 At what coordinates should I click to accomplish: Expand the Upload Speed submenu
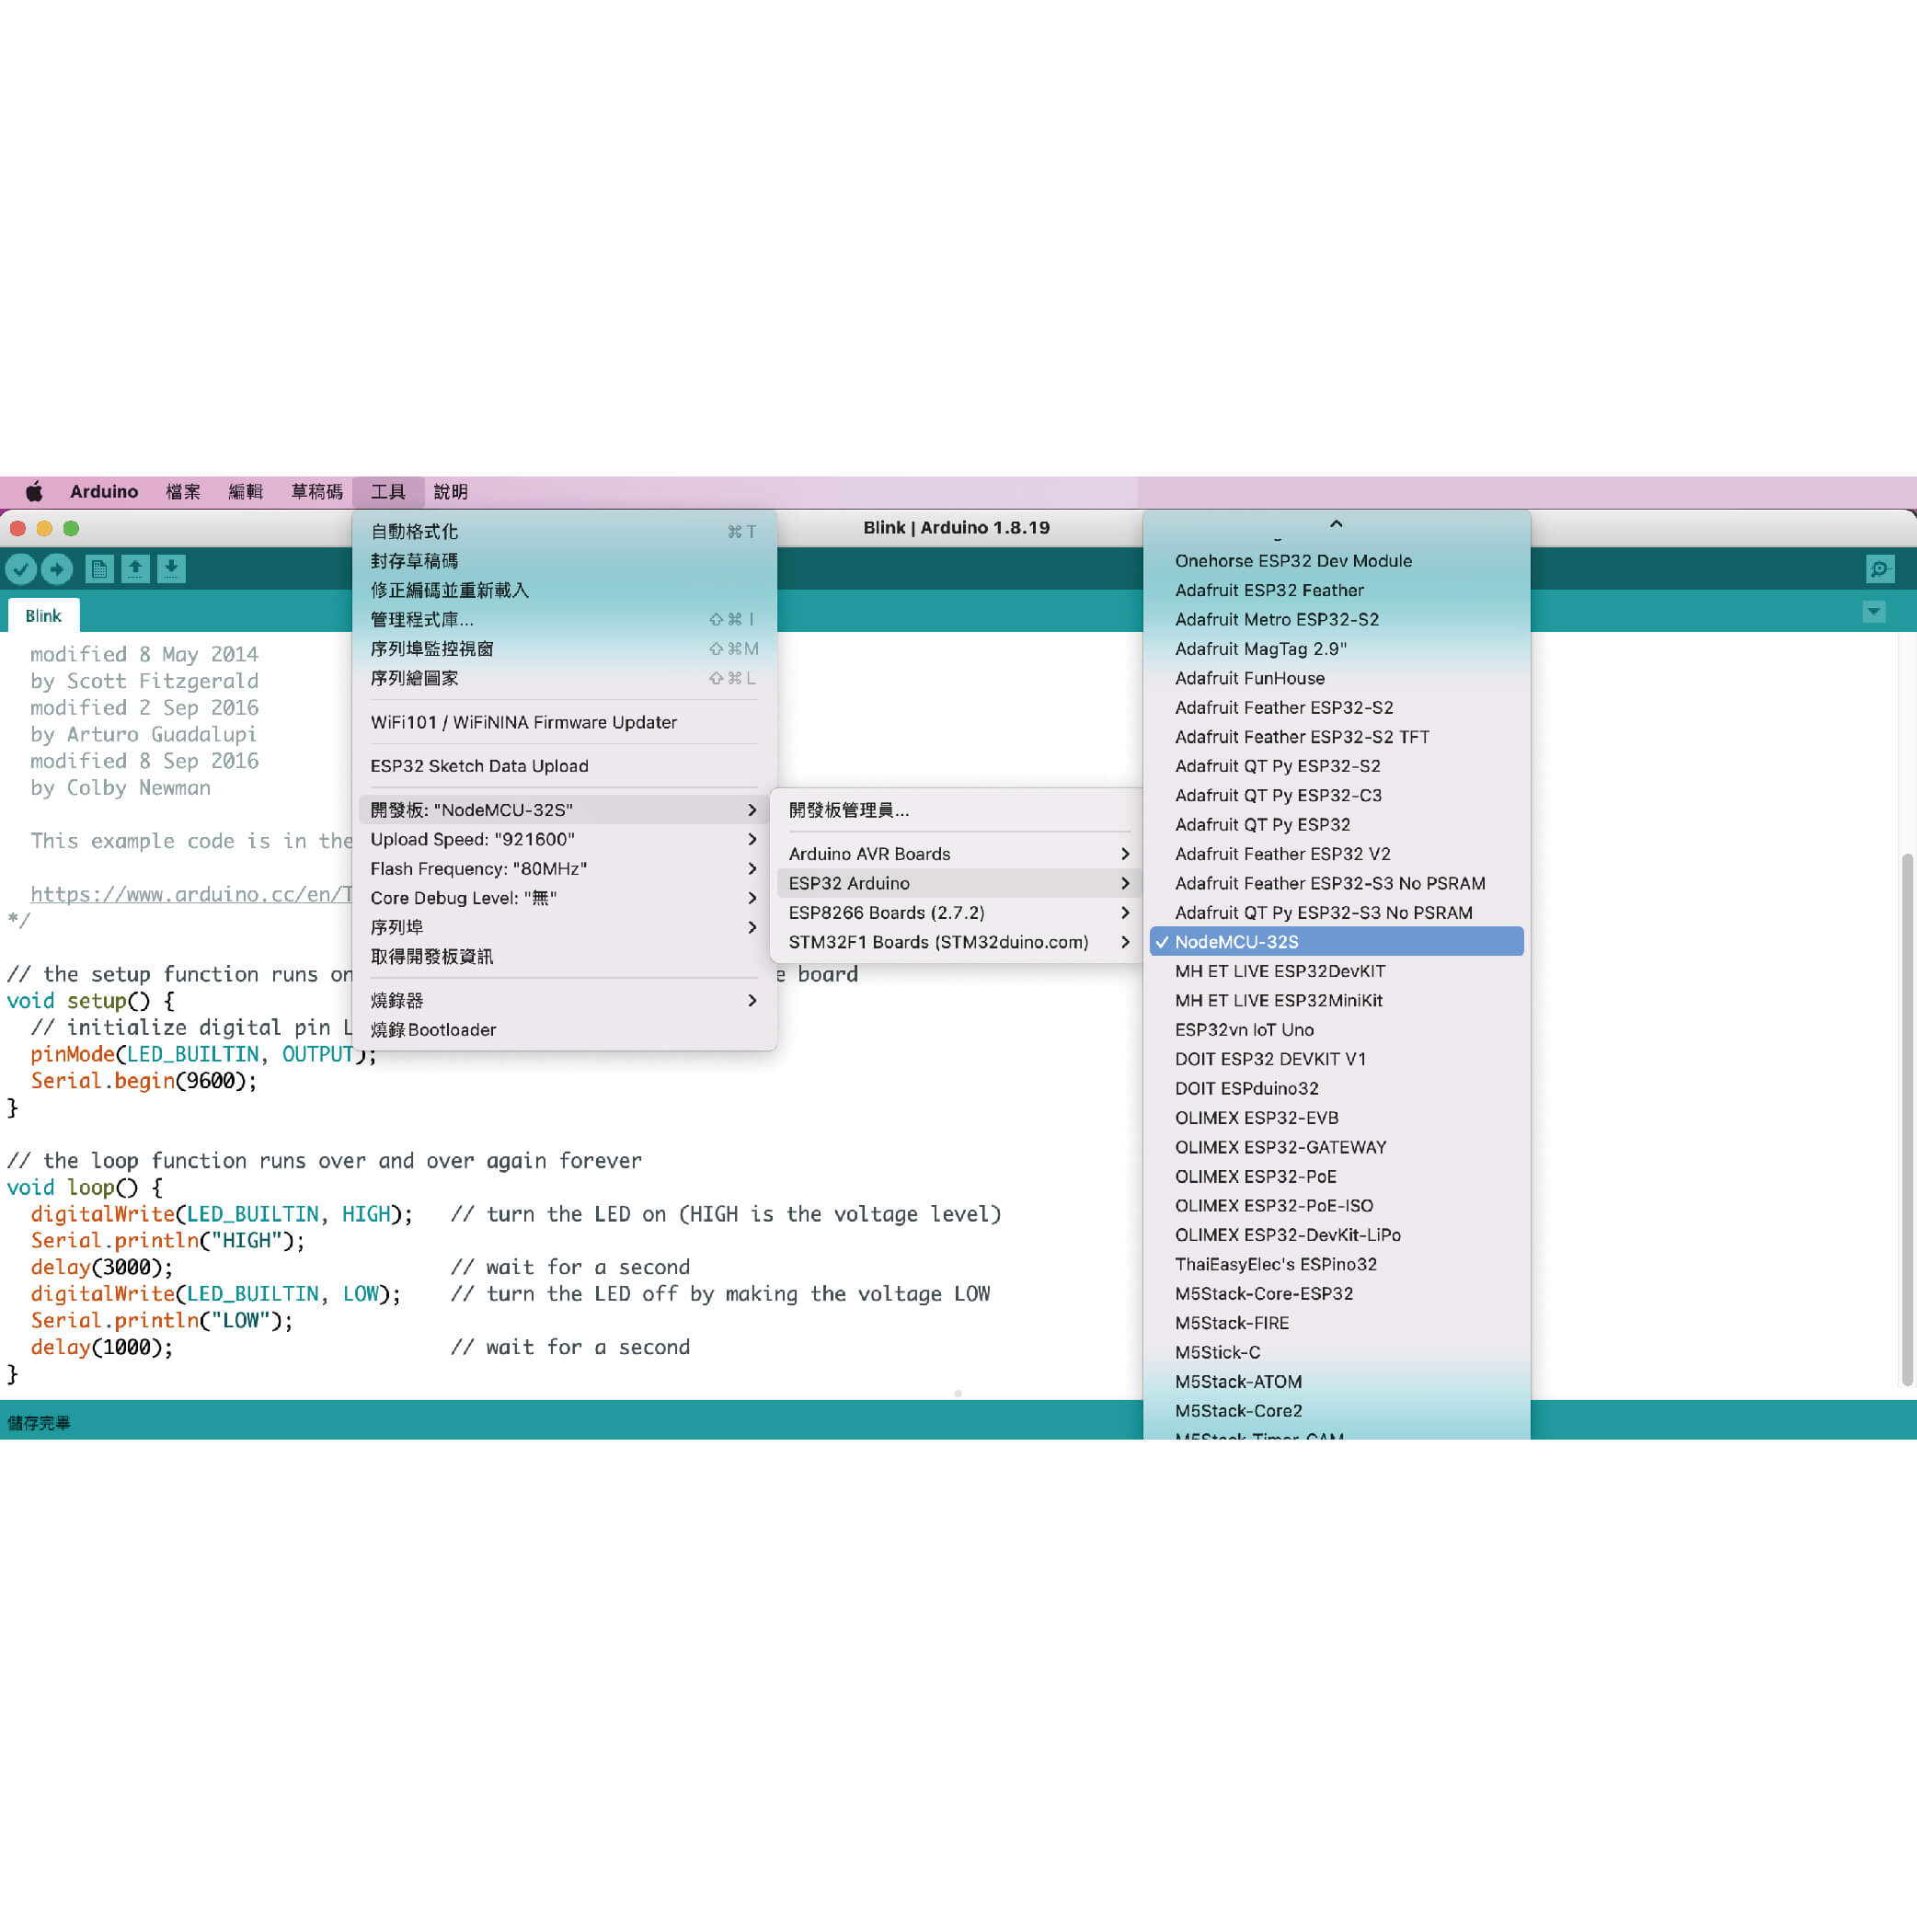click(563, 840)
